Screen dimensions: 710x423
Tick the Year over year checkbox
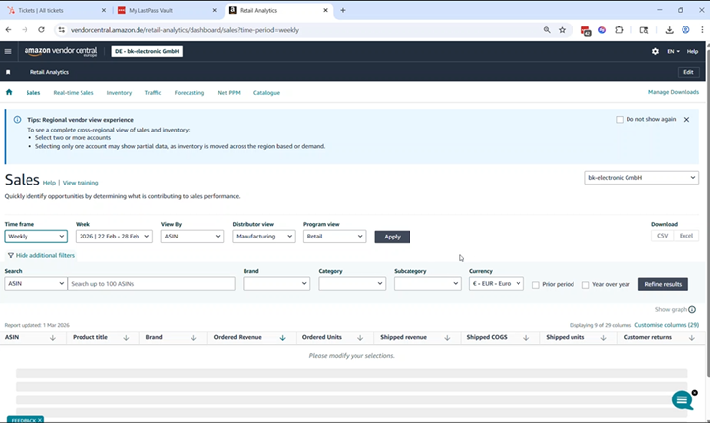[586, 285]
